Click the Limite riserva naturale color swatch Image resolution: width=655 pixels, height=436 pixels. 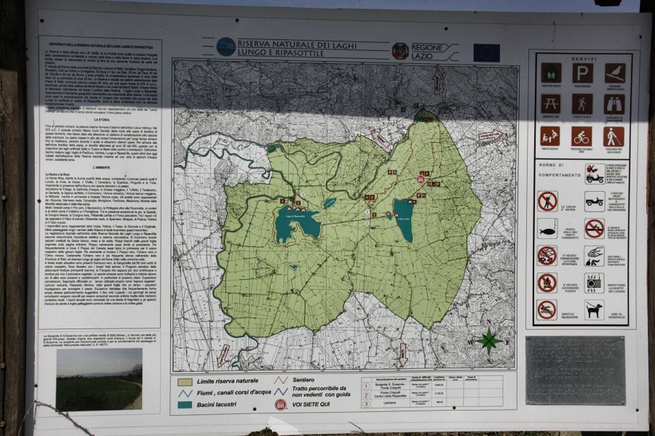click(185, 381)
